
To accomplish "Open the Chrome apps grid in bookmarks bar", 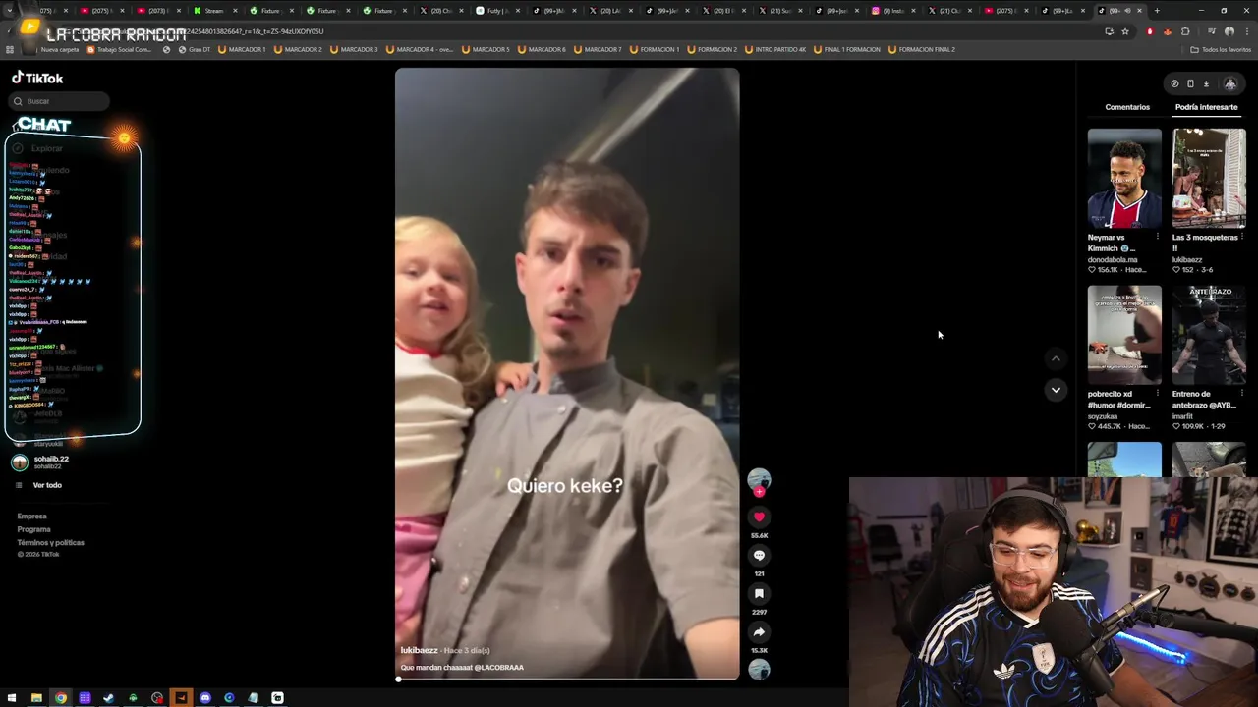I will (x=10, y=49).
